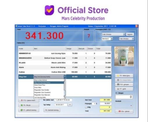Click the F7 print button
Screen dimensions: 148x122
(x=124, y=89)
